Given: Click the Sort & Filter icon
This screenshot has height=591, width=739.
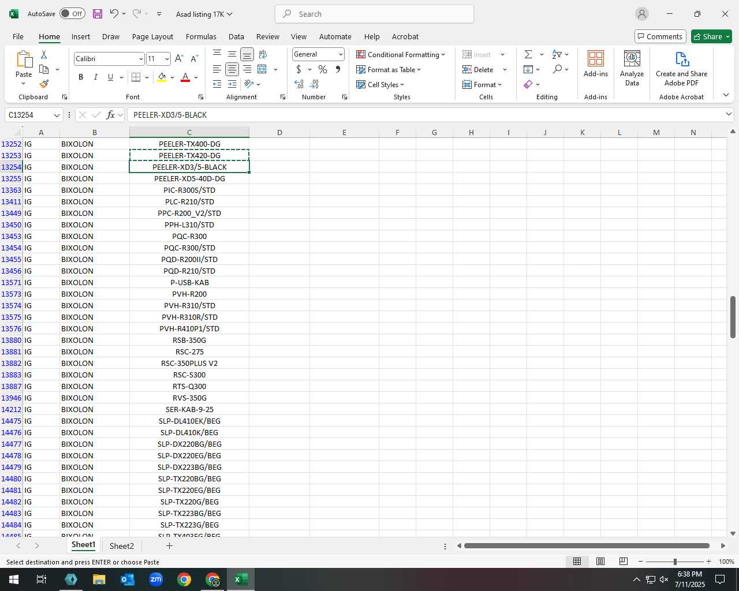Looking at the screenshot, I should click(x=557, y=54).
